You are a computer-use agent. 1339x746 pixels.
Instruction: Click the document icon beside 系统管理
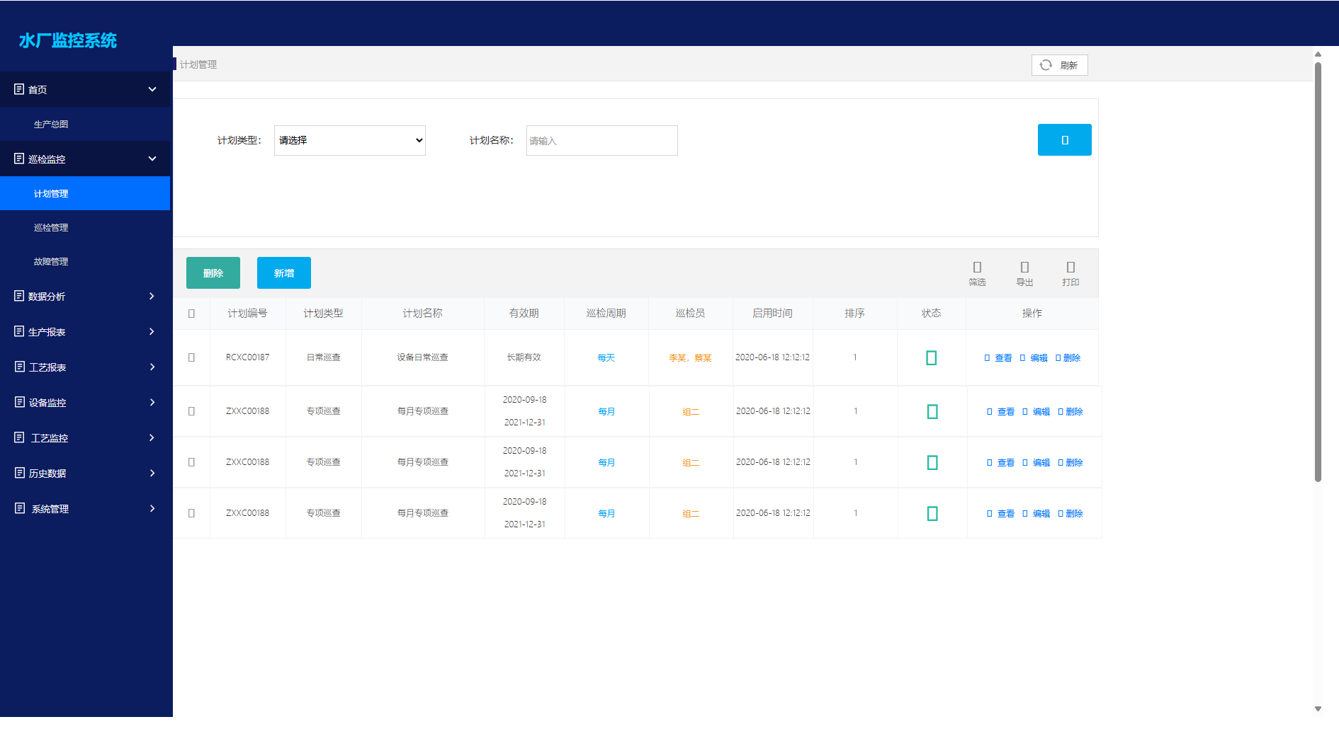pos(20,508)
